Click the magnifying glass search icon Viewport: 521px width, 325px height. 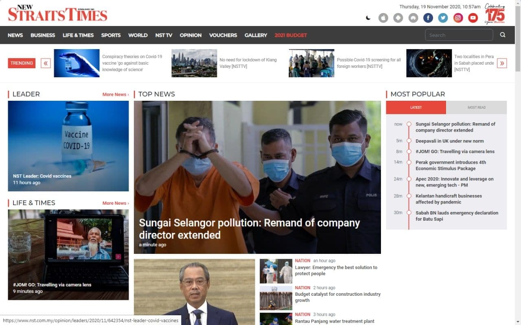coord(503,35)
